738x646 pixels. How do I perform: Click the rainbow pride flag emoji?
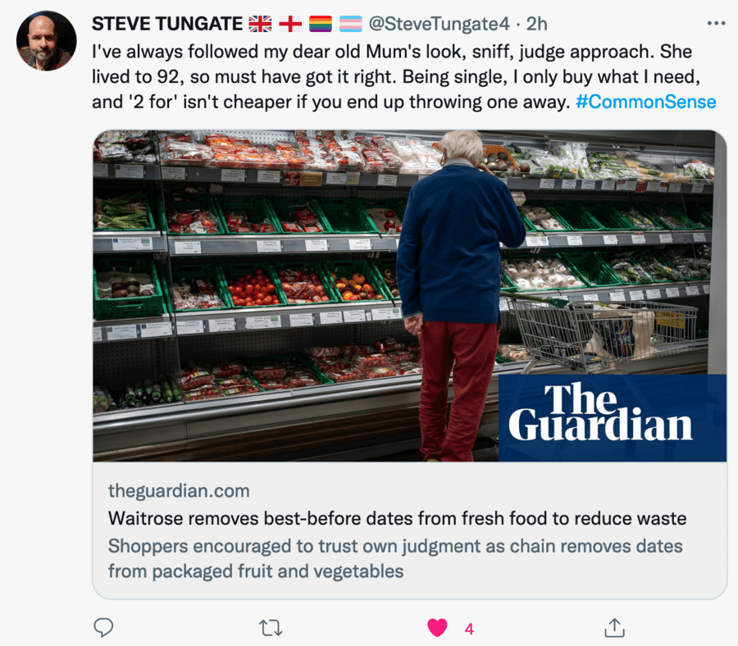pos(321,24)
